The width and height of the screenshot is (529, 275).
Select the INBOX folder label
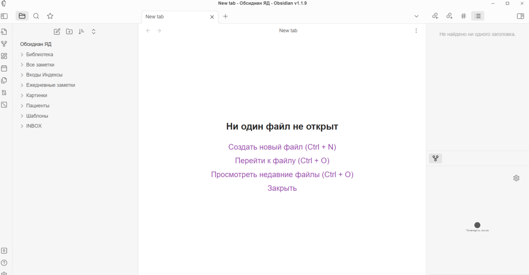[x=34, y=126]
